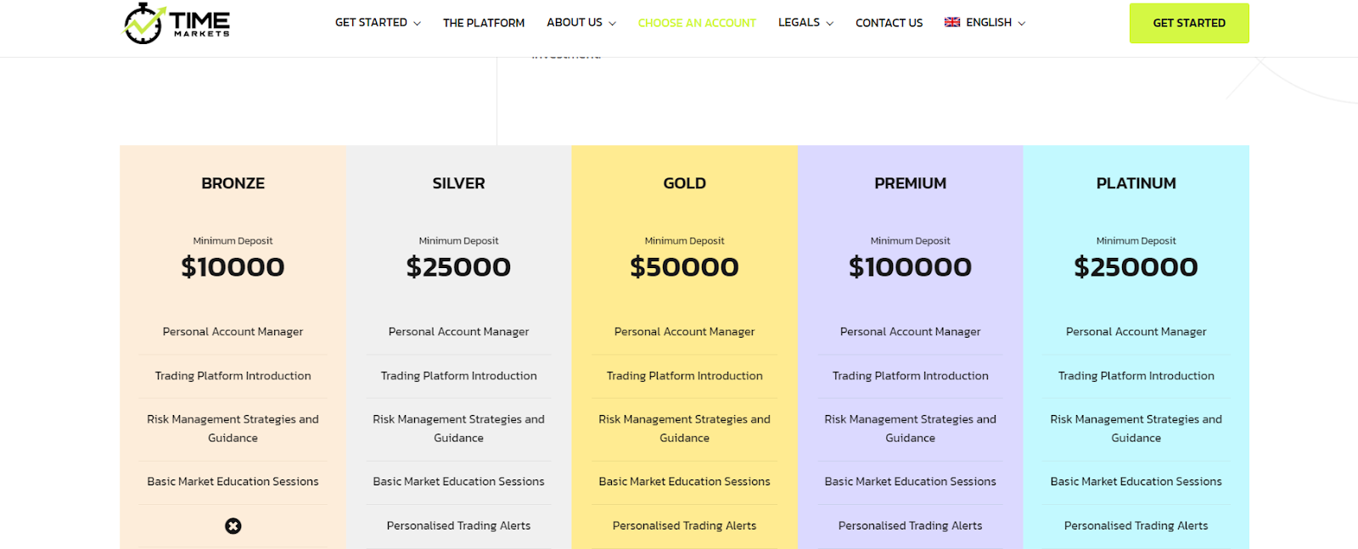
Task: Click the Time Markets stopwatch logo
Action: click(177, 23)
